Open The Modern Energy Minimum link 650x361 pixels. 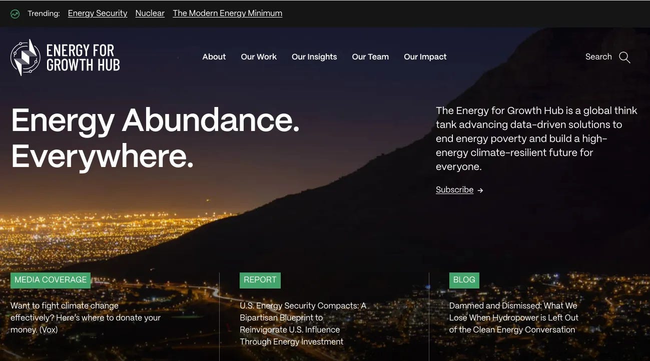[227, 13]
